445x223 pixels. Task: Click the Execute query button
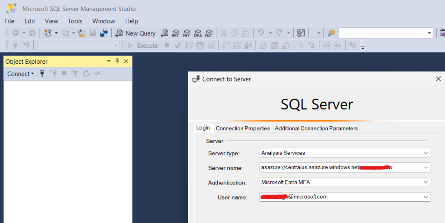coord(143,45)
